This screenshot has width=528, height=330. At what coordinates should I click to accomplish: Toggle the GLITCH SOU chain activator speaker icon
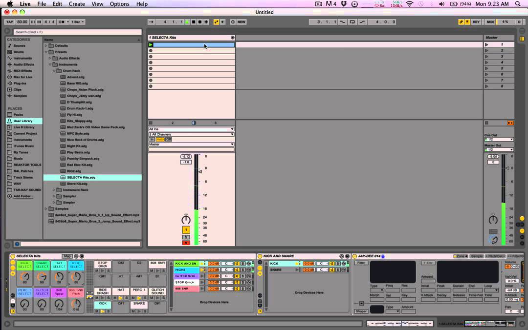237,276
